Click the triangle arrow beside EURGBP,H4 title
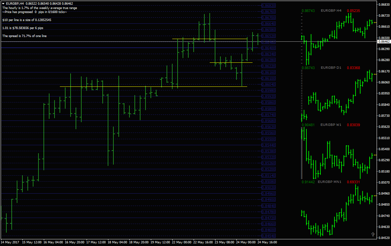This screenshot has width=391, height=246. (x=3, y=4)
